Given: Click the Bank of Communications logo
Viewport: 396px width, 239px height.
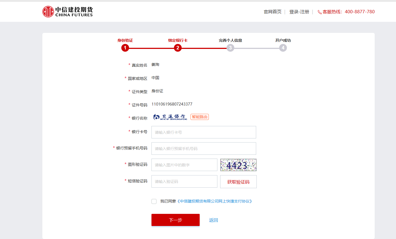Looking at the screenshot, I should click(170, 117).
